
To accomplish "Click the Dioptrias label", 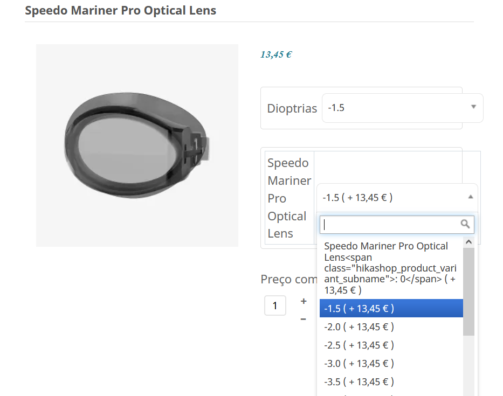I will point(292,108).
